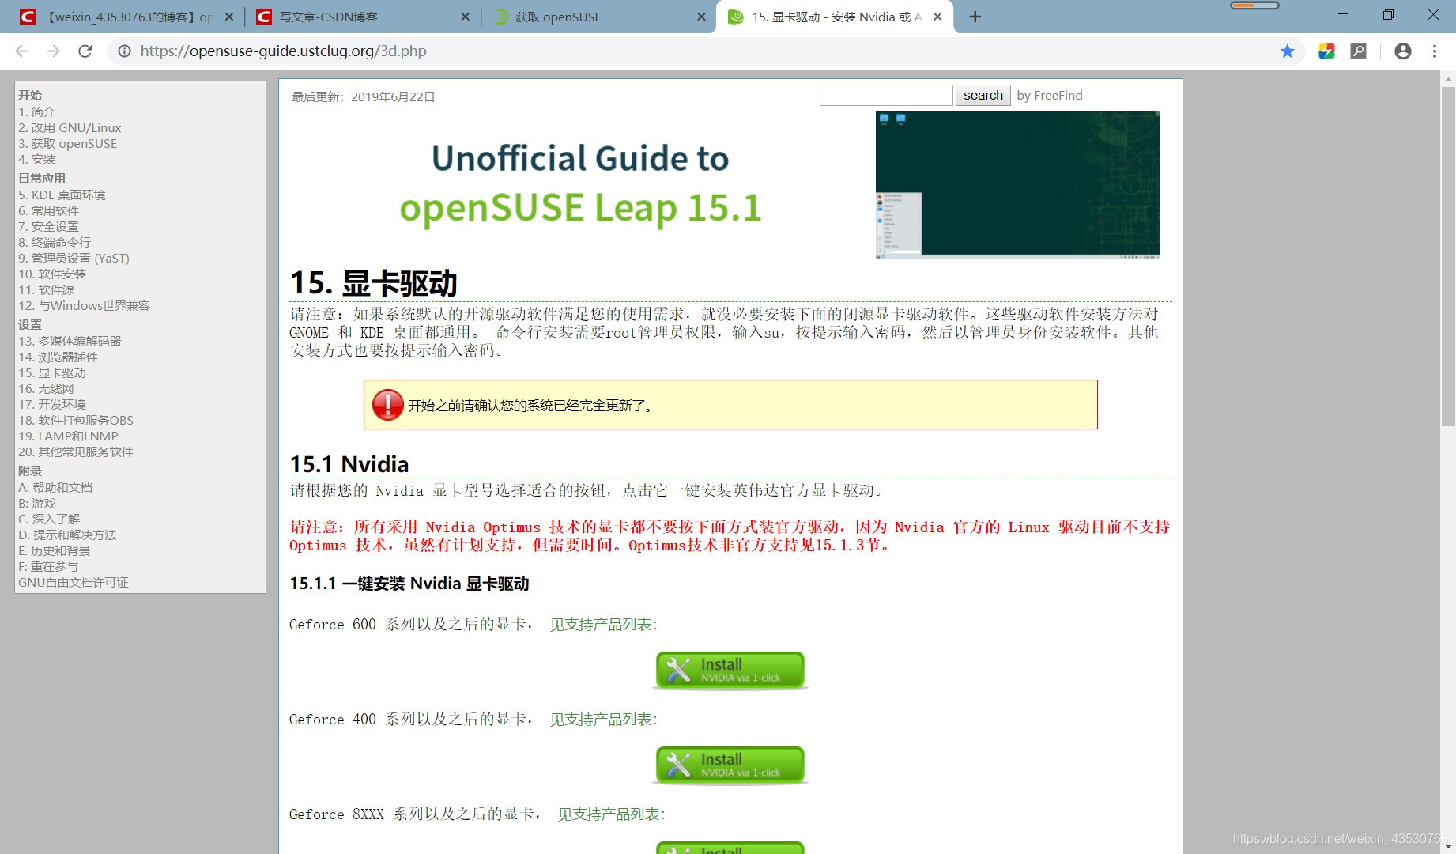1456x854 pixels.
Task: Open sidebar link 10. 软件安装
Action: [52, 274]
